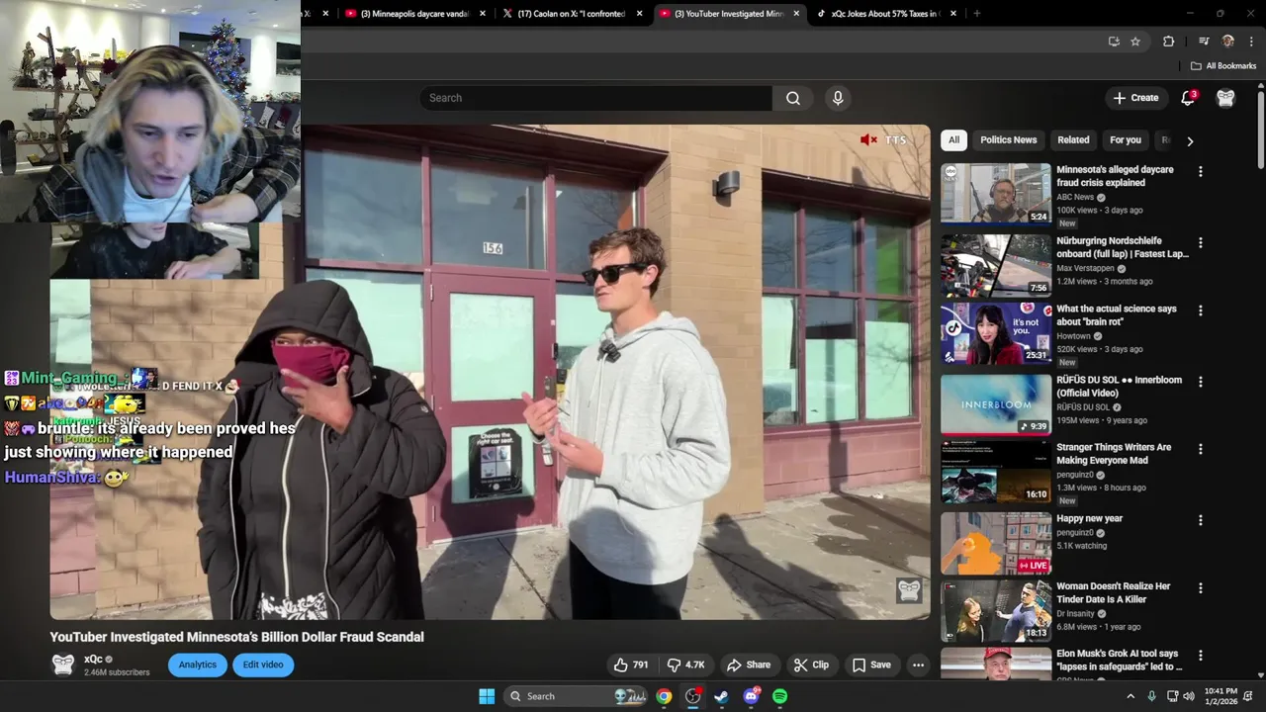Open options for 'What the actual science says' video
Screen dimensions: 1266x712
[1201, 311]
